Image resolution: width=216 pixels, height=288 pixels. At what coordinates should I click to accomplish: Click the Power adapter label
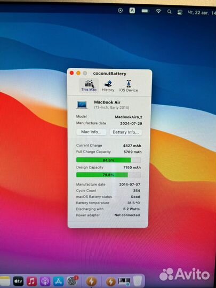coord(88,215)
